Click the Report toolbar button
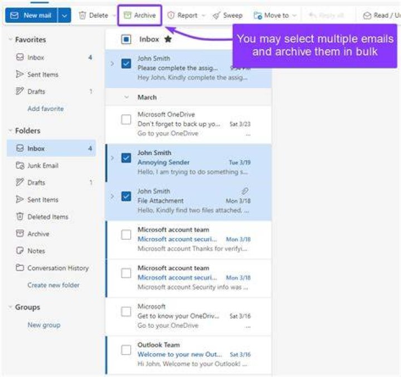This screenshot has height=377, width=401. point(183,16)
